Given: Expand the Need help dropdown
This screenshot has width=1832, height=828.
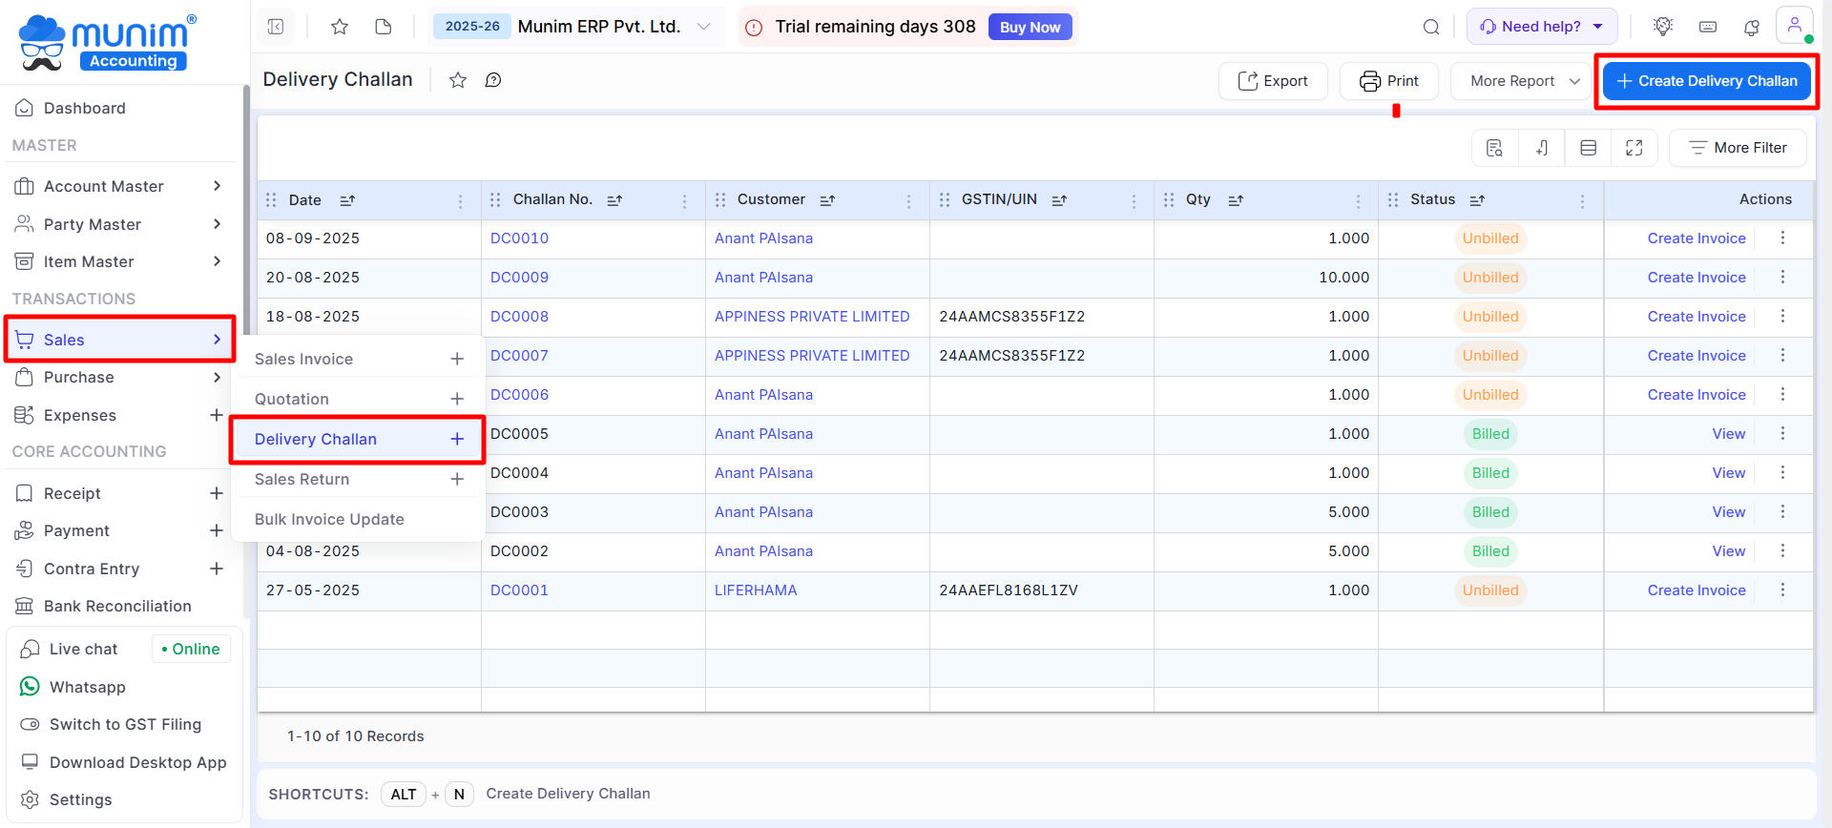Looking at the screenshot, I should click(x=1541, y=27).
